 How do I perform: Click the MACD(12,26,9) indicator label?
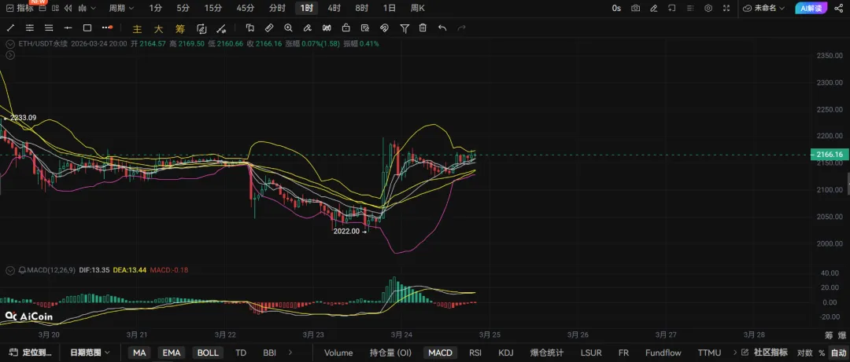click(x=51, y=269)
